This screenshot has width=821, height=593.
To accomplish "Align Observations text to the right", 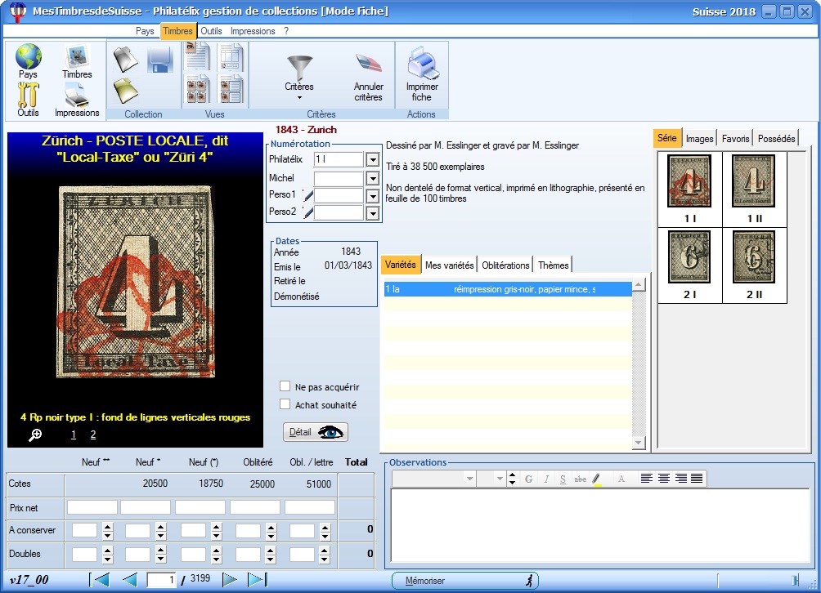I will (x=680, y=479).
